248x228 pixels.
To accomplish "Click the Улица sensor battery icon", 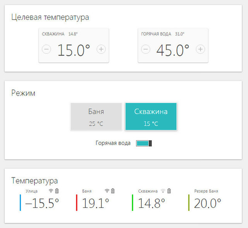I will click(x=57, y=191).
